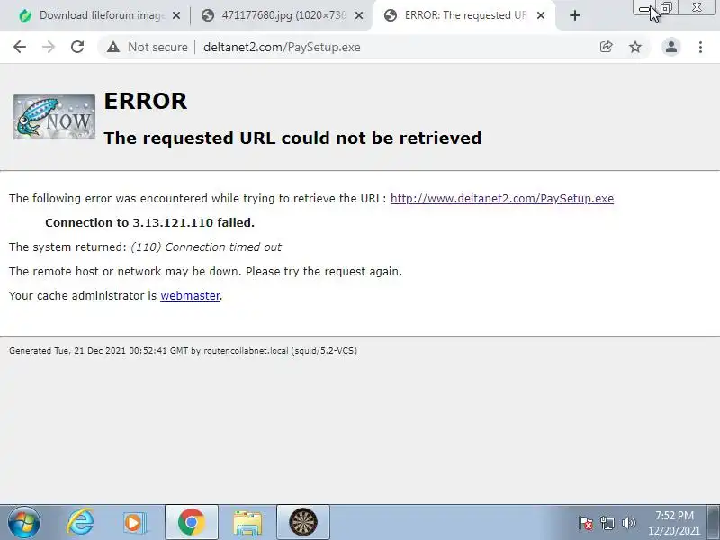This screenshot has width=720, height=540.
Task: Switch to the Download fileforum tab
Action: pos(94,15)
